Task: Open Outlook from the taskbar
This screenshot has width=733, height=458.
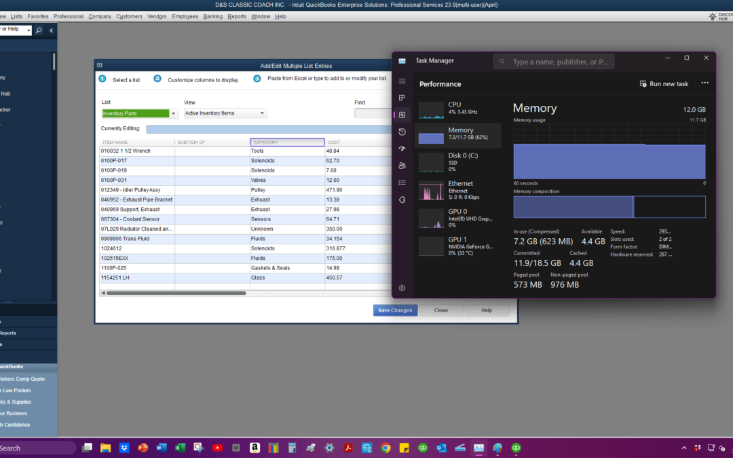Action: pos(441,448)
